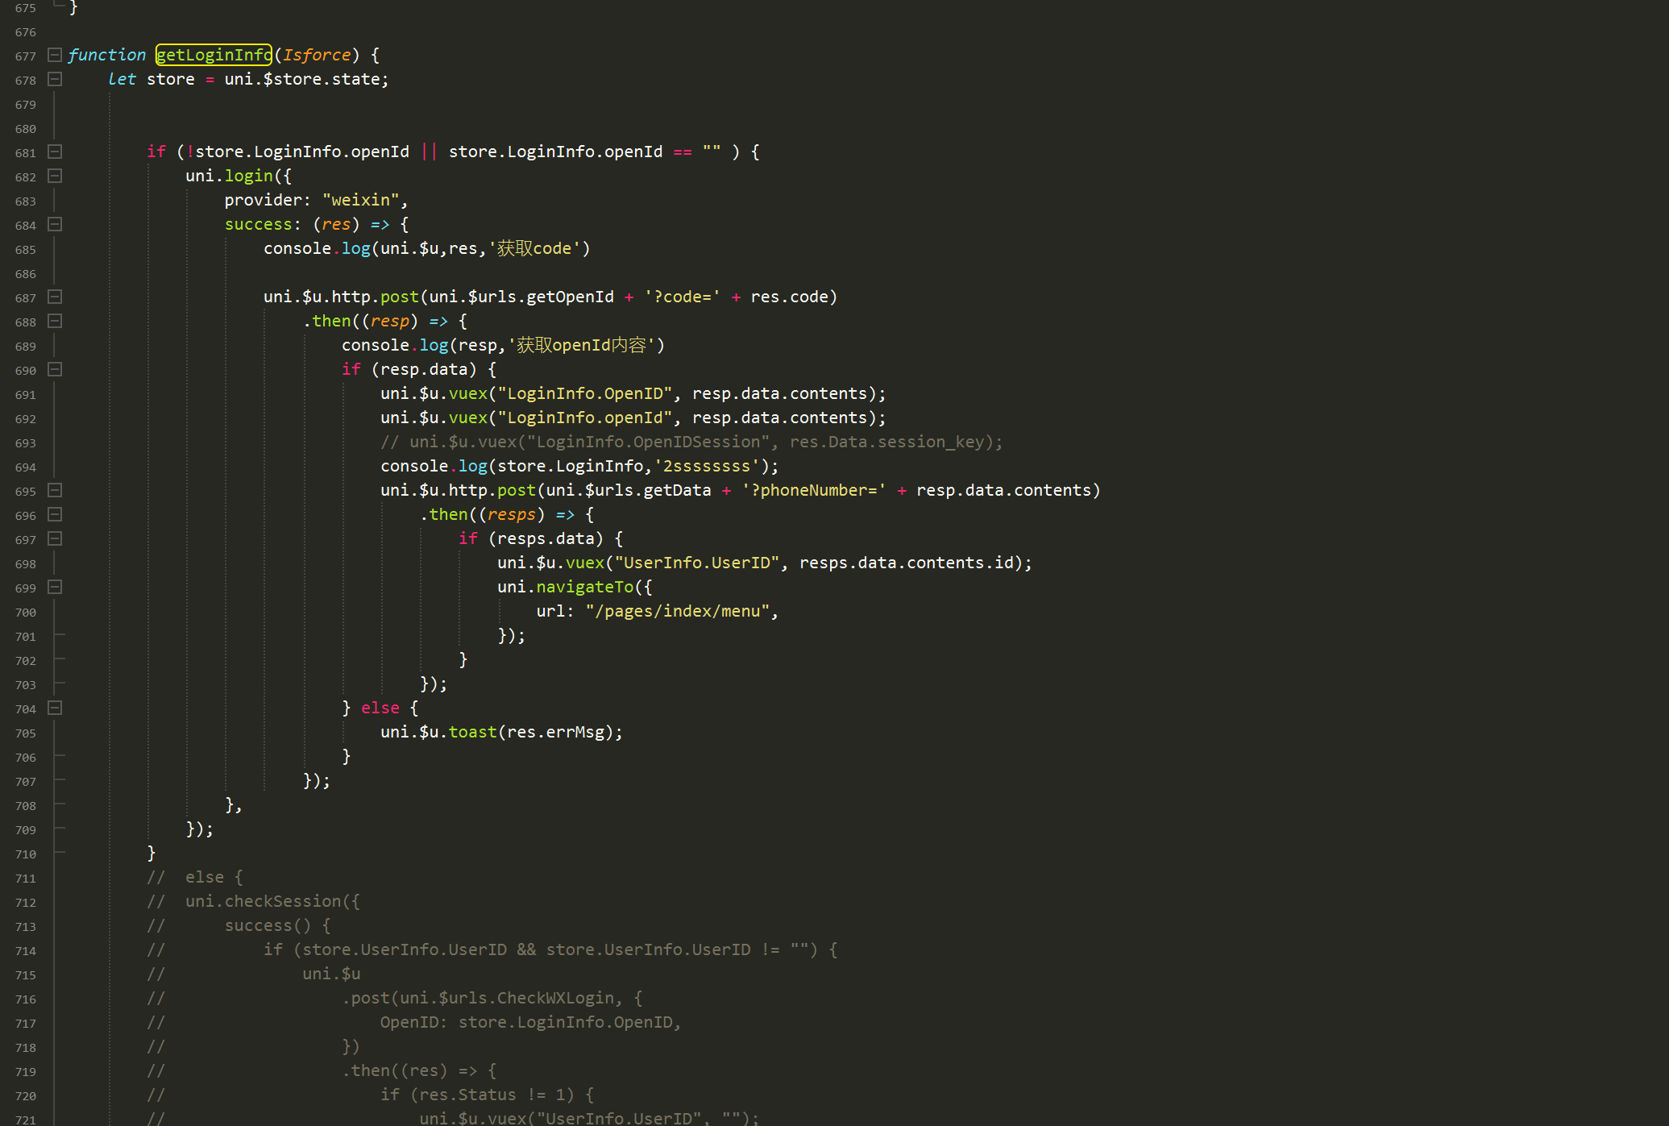Fold the uni.login call at line 682
Viewport: 1669px width, 1126px height.
click(x=55, y=176)
